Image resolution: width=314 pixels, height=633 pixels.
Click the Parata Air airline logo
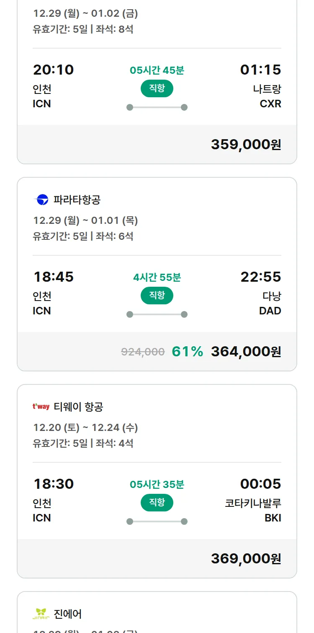41,200
